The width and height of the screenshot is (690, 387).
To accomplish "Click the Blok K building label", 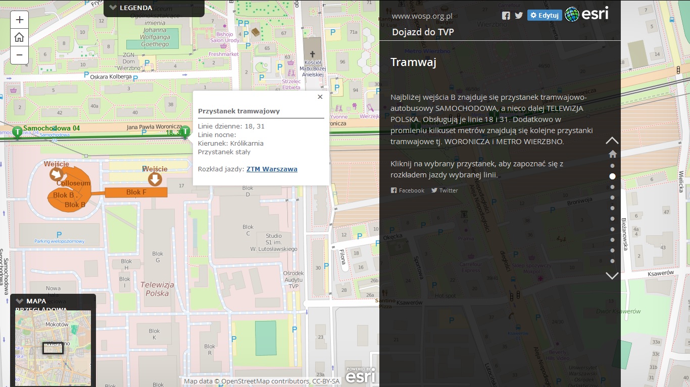I will 154,334.
